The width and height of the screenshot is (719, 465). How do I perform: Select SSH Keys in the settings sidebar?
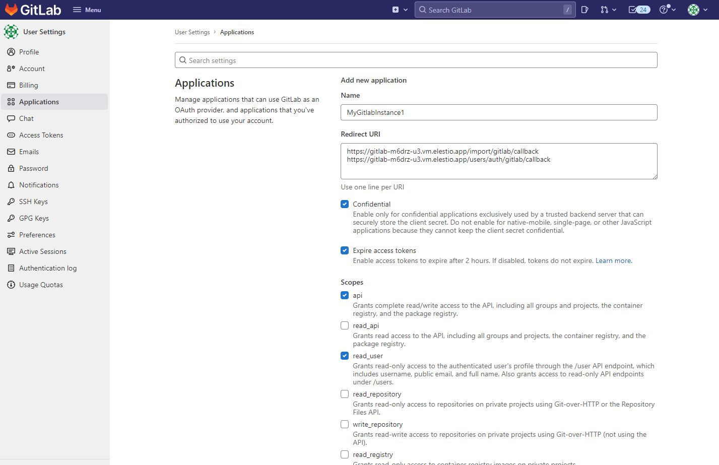coord(33,201)
